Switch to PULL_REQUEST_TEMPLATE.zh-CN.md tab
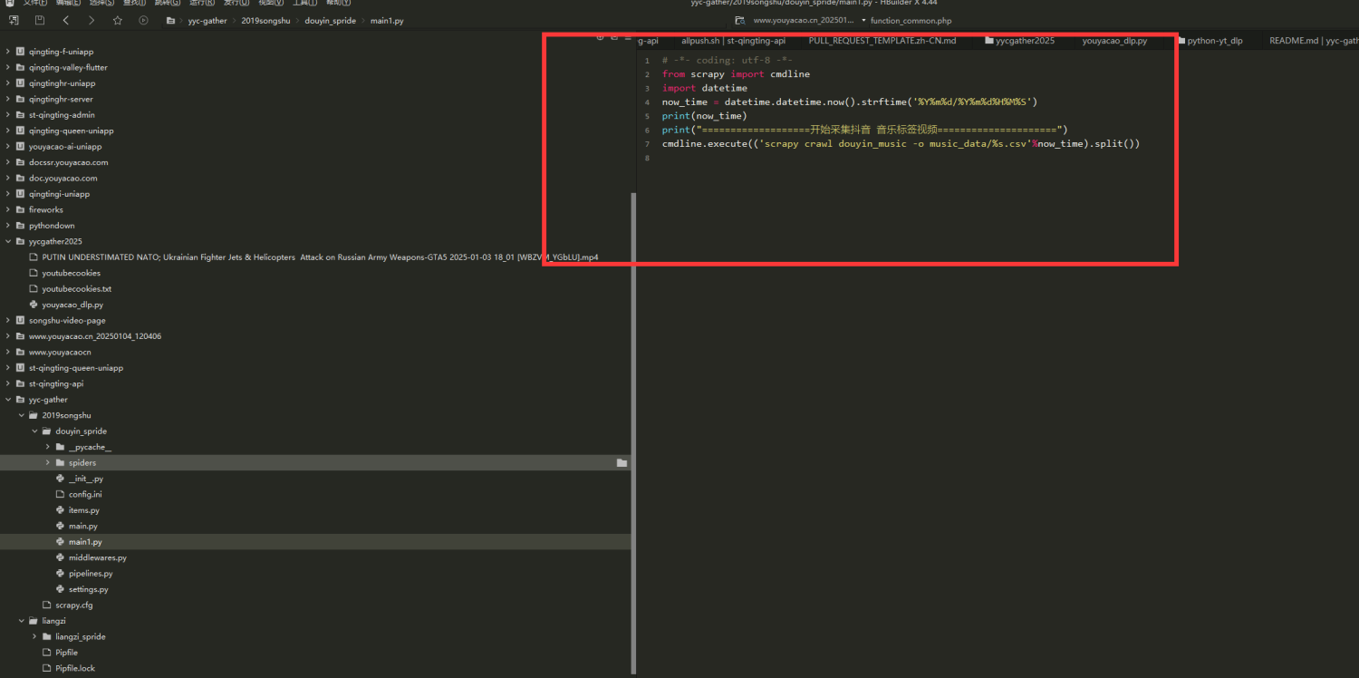The image size is (1359, 678). (882, 41)
